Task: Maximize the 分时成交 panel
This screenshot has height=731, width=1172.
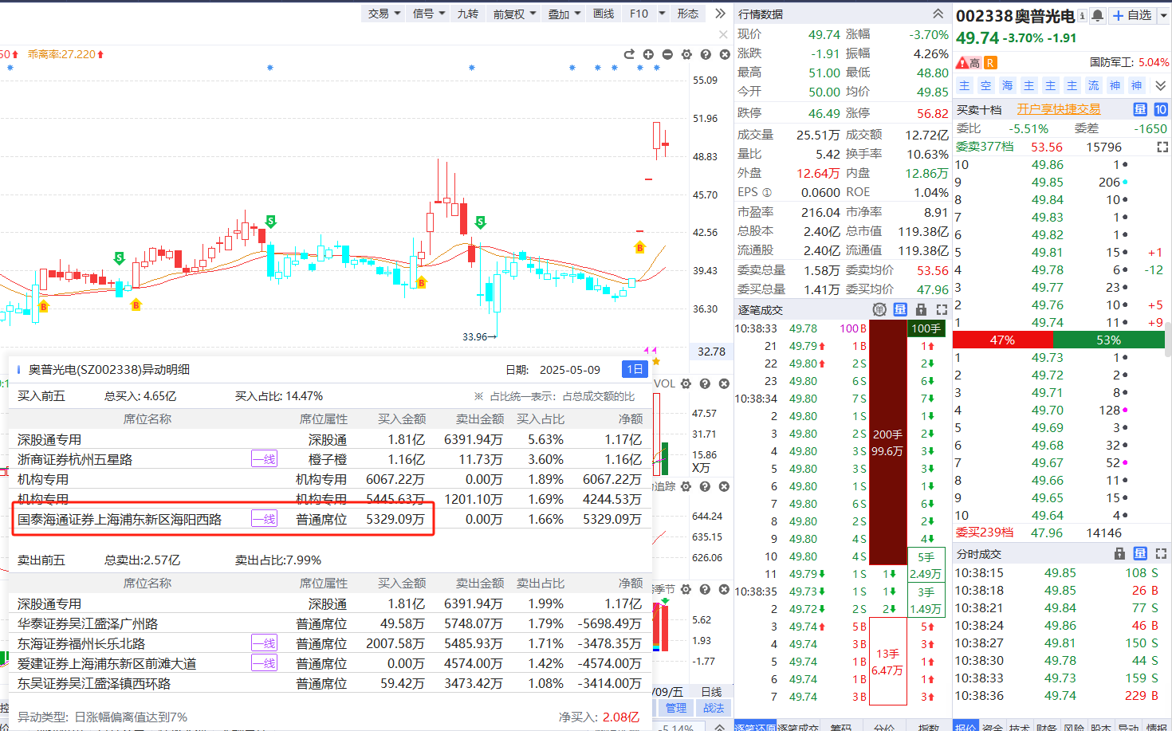Action: tap(1161, 553)
